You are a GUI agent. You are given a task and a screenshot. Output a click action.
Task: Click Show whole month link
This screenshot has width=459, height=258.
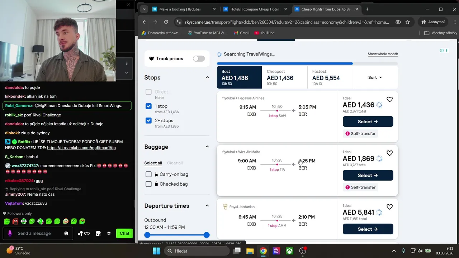pyautogui.click(x=383, y=54)
